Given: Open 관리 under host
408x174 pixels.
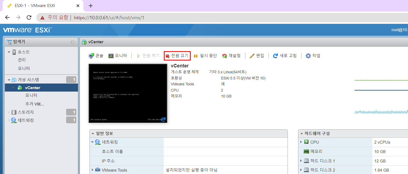Looking at the screenshot, I should pyautogui.click(x=22, y=60).
